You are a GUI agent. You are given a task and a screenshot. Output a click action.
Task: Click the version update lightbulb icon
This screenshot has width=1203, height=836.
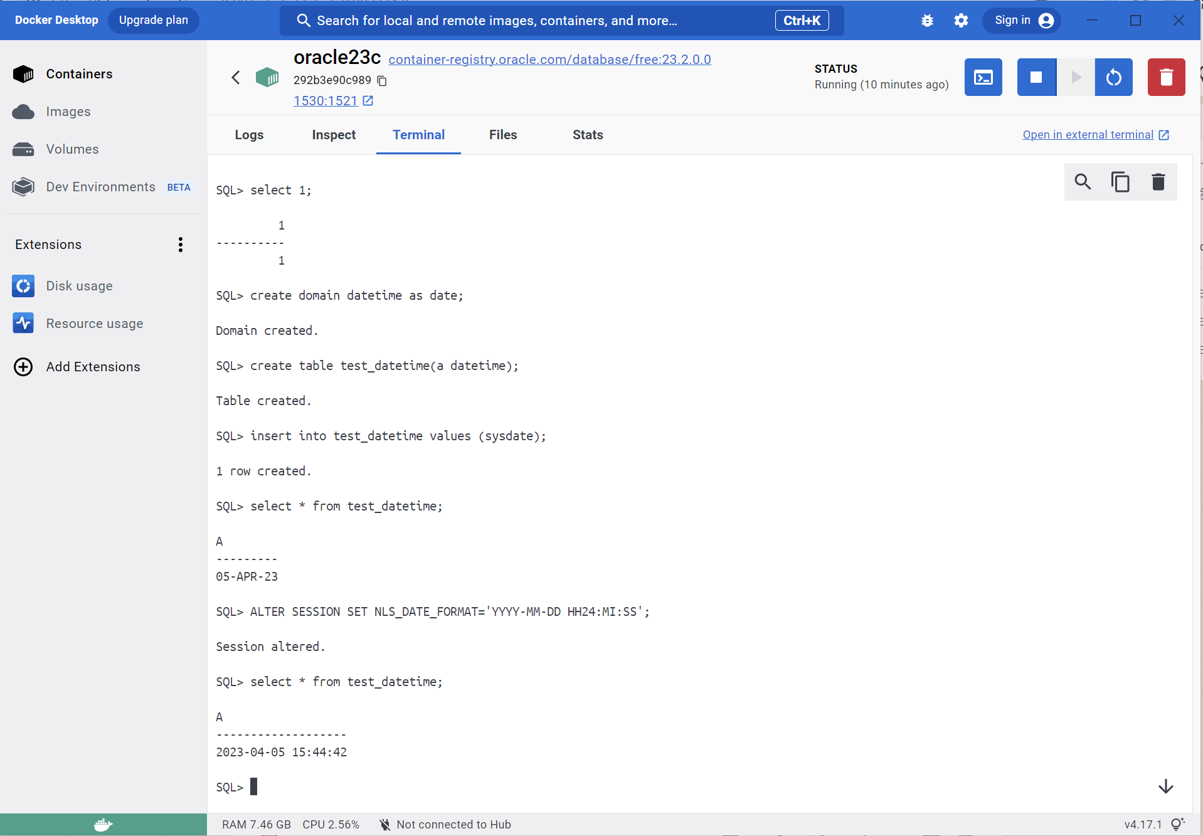tap(1178, 824)
